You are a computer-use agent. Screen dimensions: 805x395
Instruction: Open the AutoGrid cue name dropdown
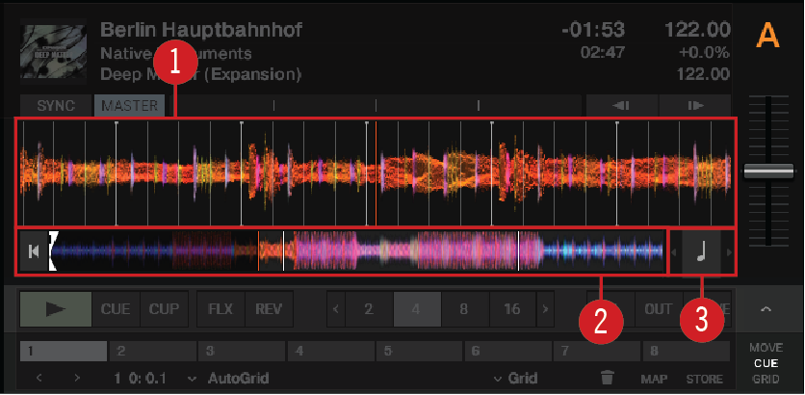[230, 379]
